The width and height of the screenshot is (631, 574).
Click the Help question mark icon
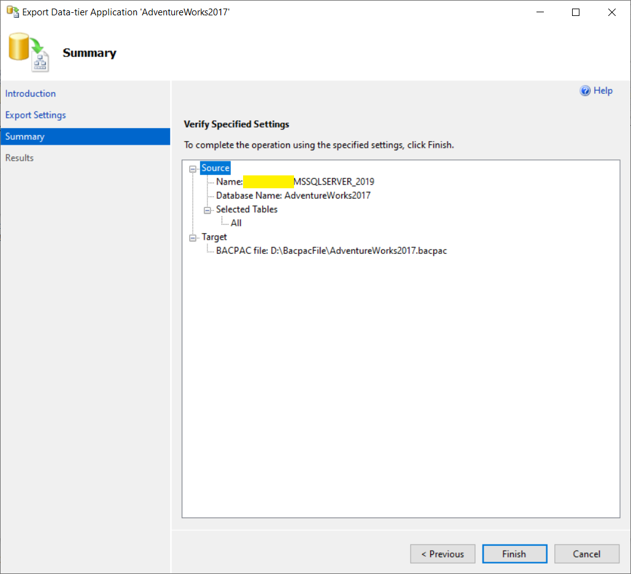tap(585, 91)
